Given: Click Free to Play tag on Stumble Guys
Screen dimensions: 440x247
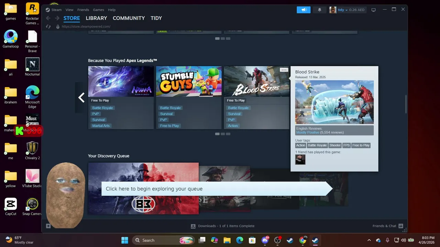Looking at the screenshot, I should tap(169, 126).
